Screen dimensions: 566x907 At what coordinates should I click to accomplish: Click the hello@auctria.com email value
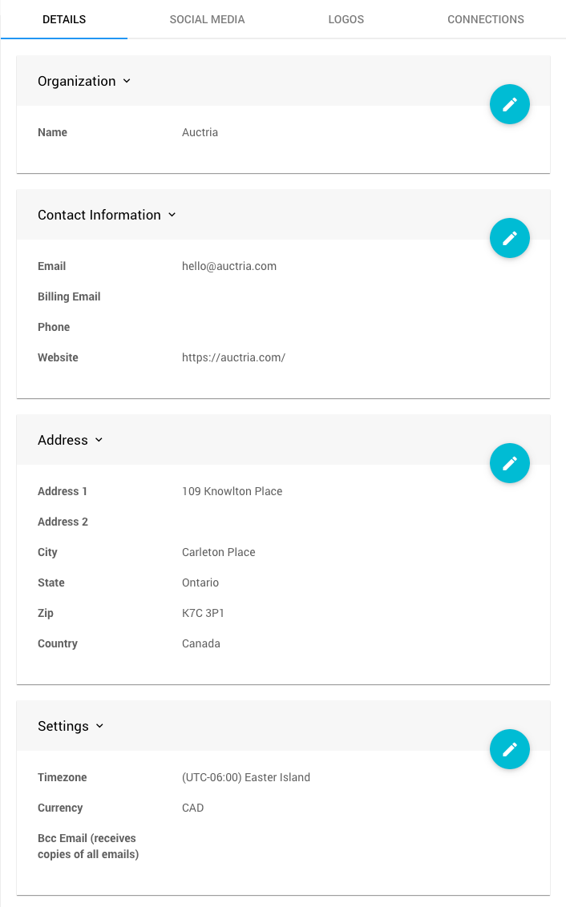point(229,266)
